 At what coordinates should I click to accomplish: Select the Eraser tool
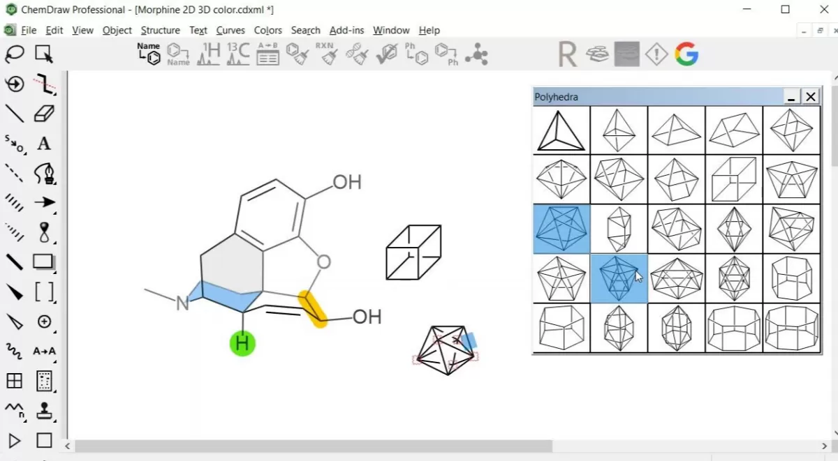pos(44,113)
